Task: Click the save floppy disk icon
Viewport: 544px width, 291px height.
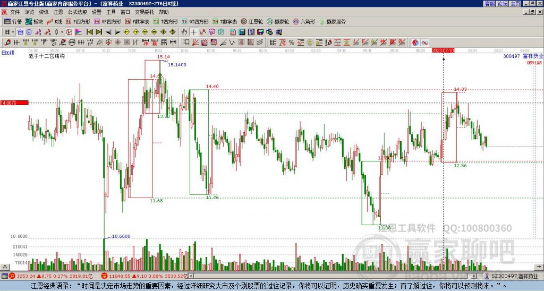Action: 260,32
